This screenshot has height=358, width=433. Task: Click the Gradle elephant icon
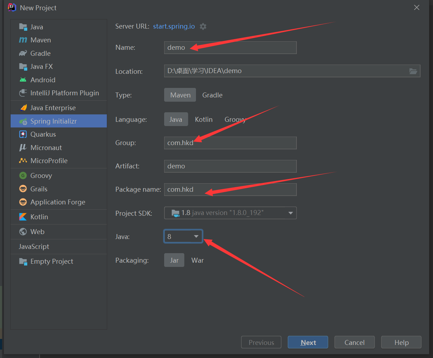click(x=23, y=53)
